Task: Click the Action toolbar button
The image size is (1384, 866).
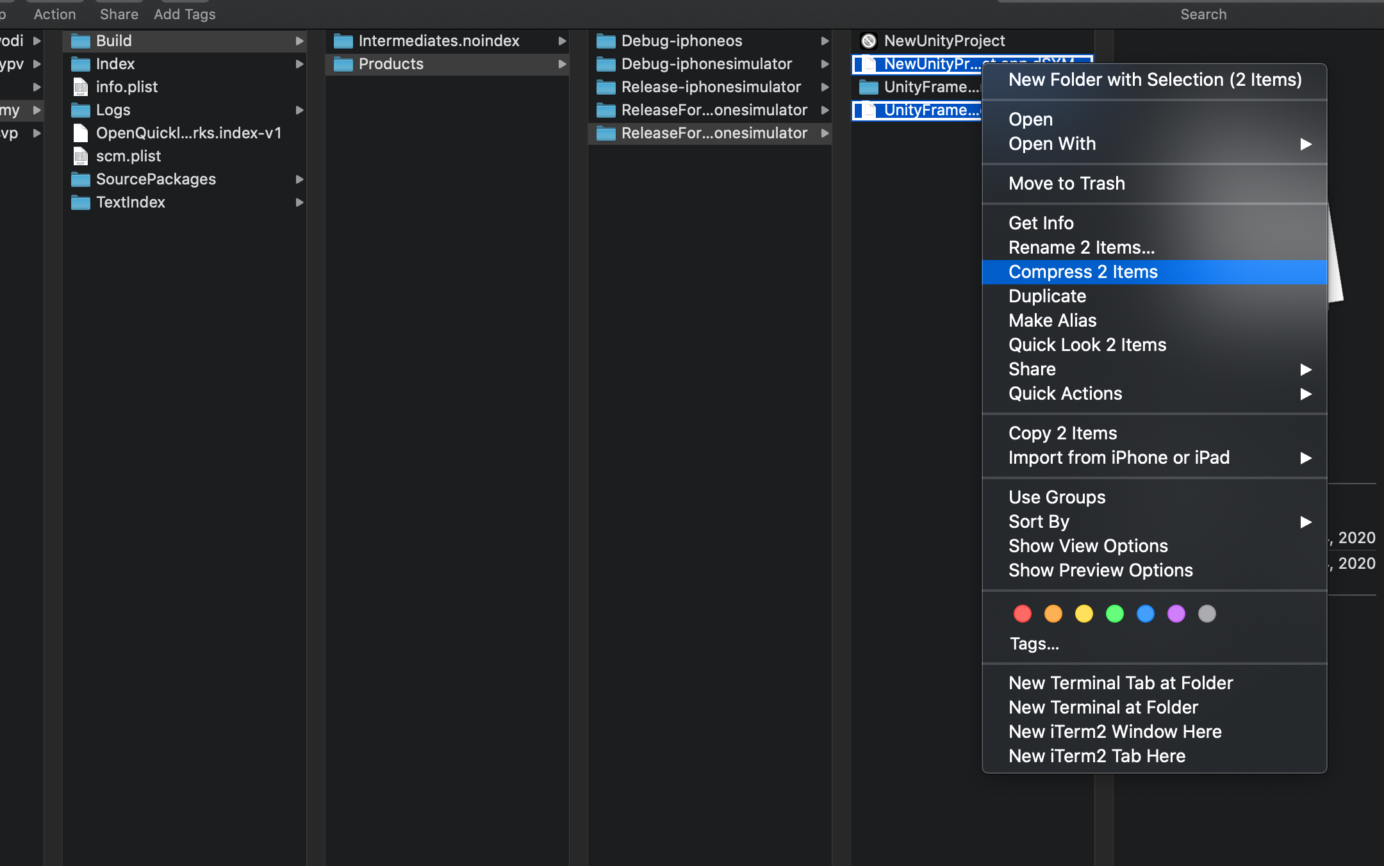Action: 54,14
